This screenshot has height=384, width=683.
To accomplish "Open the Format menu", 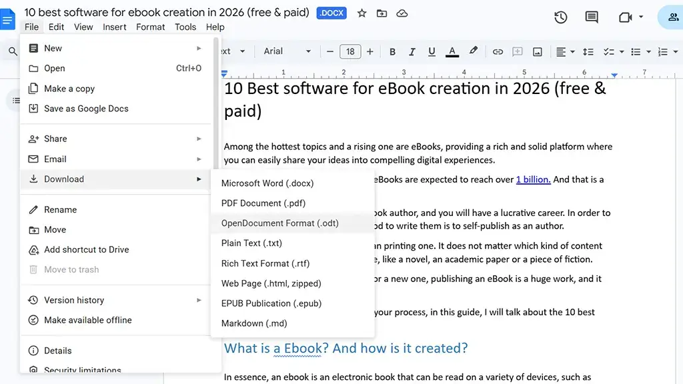I will (x=150, y=27).
